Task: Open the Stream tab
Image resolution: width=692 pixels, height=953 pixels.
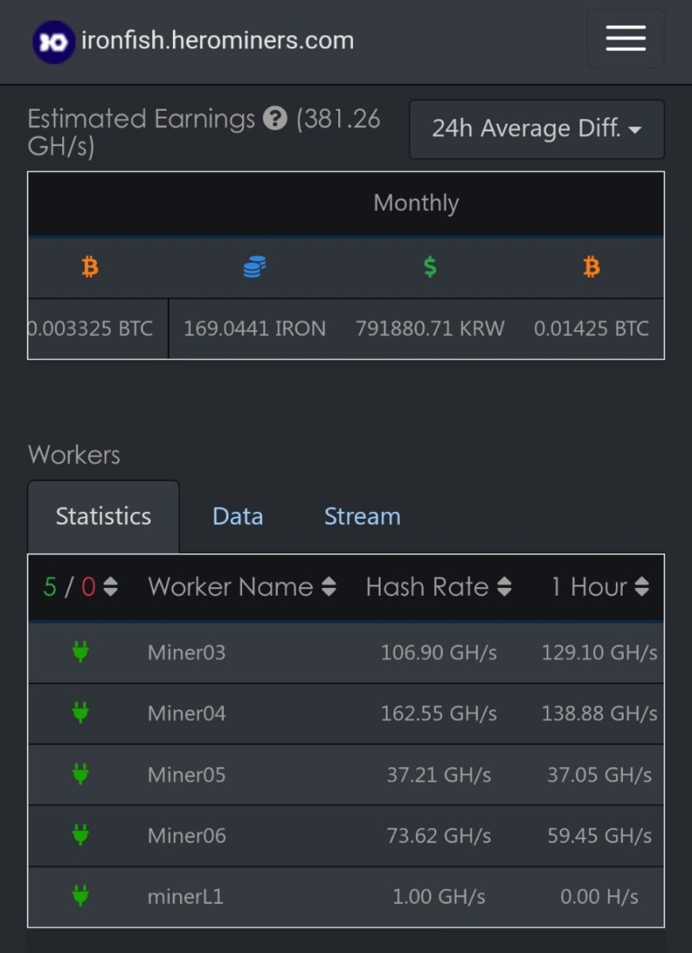Action: point(362,515)
